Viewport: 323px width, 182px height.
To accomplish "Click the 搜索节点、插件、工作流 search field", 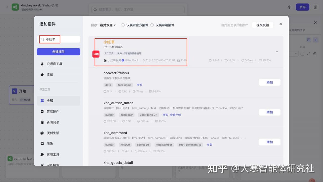I will tap(138, 10).
